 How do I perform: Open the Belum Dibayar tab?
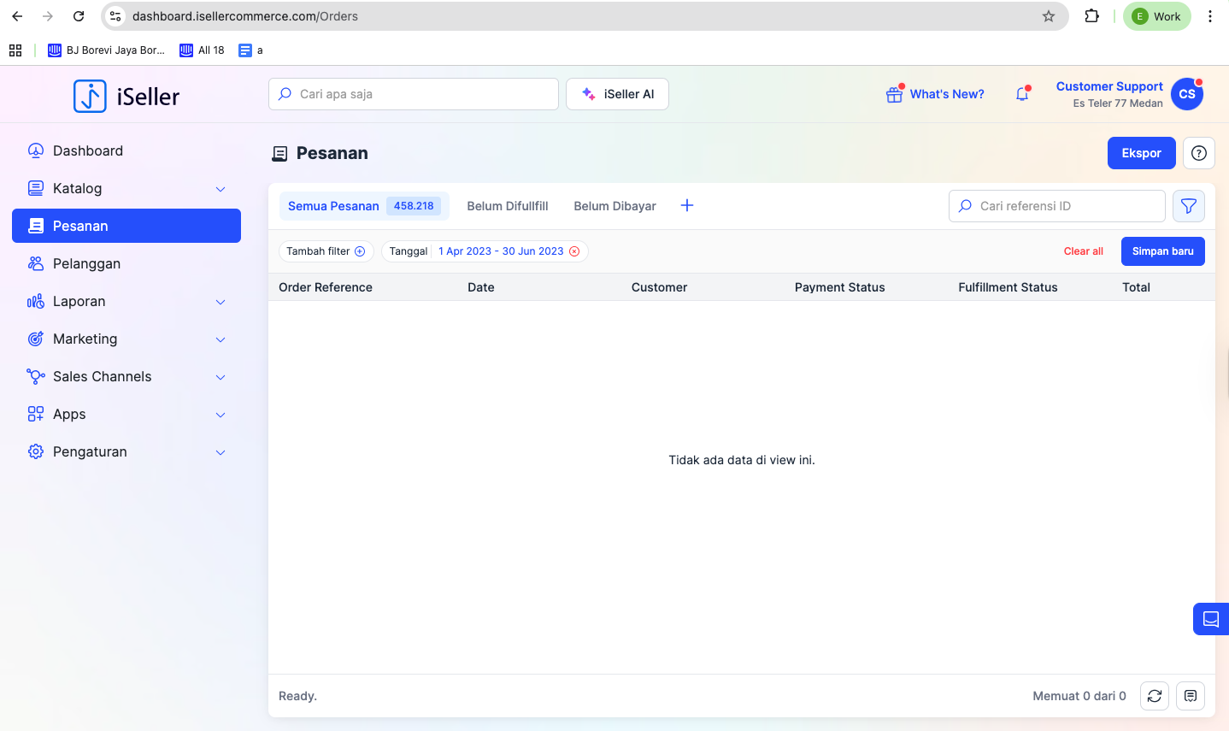coord(614,206)
